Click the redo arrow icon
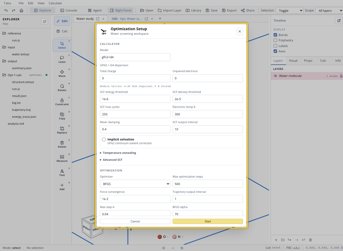343x251 pixels. tap(14, 10)
